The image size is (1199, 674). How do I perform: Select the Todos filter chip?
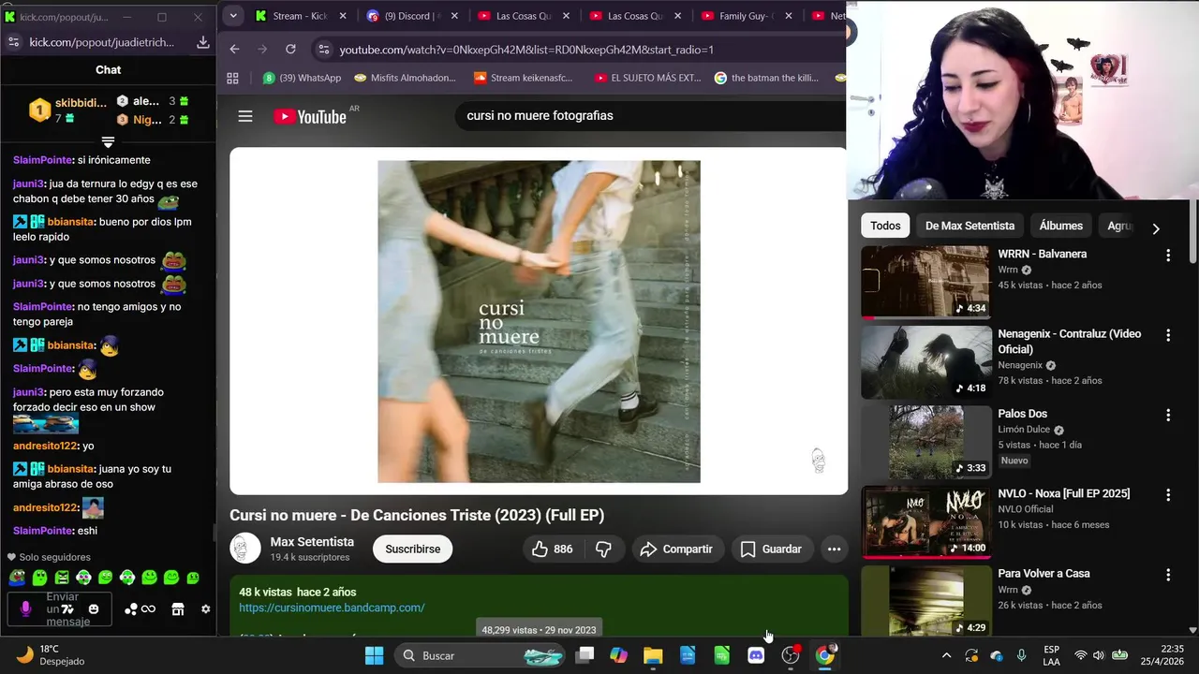coord(885,226)
